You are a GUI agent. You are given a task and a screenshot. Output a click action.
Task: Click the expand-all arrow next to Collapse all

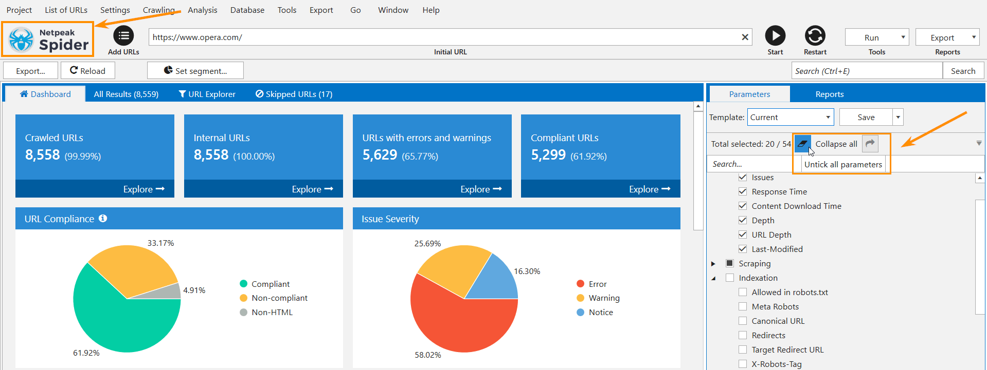(870, 144)
